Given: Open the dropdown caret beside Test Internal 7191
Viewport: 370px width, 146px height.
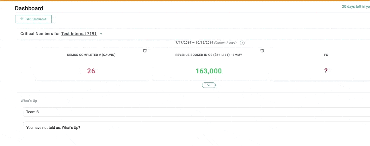Looking at the screenshot, I should [x=101, y=34].
